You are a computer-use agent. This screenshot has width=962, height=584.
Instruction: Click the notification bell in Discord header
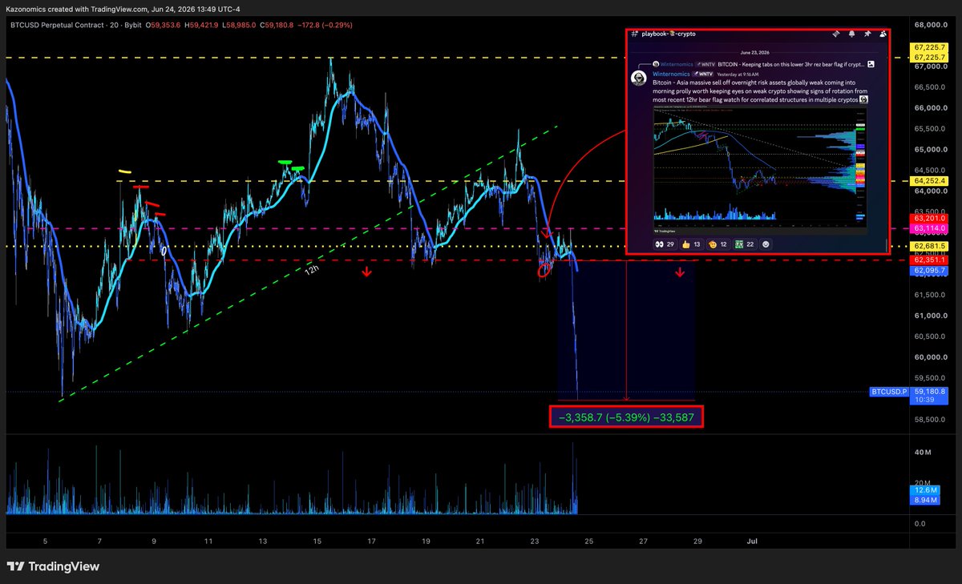tap(851, 34)
